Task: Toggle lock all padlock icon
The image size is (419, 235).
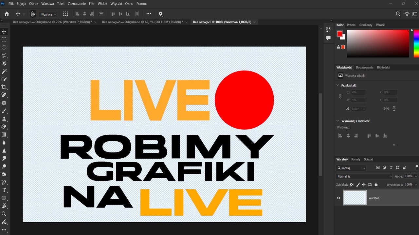Action: coord(376,185)
